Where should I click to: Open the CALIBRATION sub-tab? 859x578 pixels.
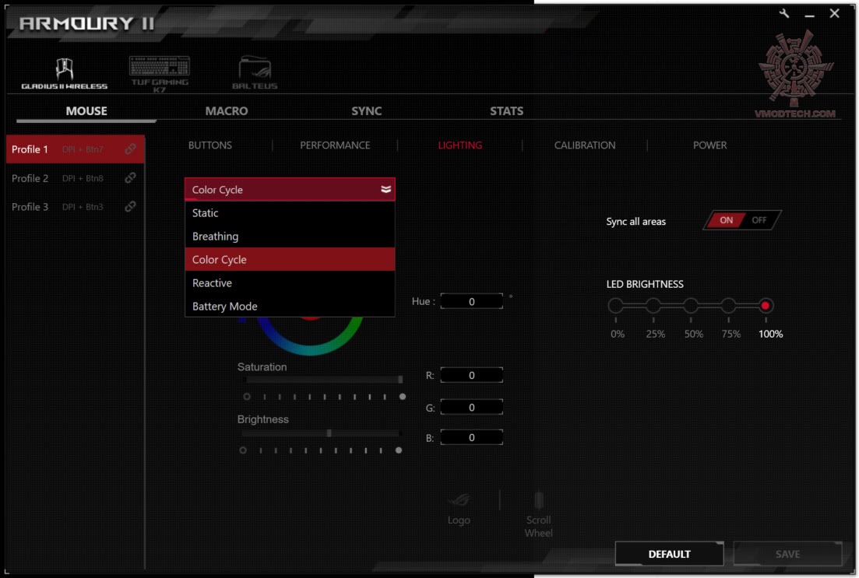[x=585, y=145]
